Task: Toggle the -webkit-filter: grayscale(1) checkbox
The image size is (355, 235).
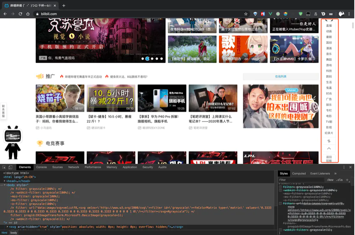Action: pyautogui.click(x=280, y=230)
